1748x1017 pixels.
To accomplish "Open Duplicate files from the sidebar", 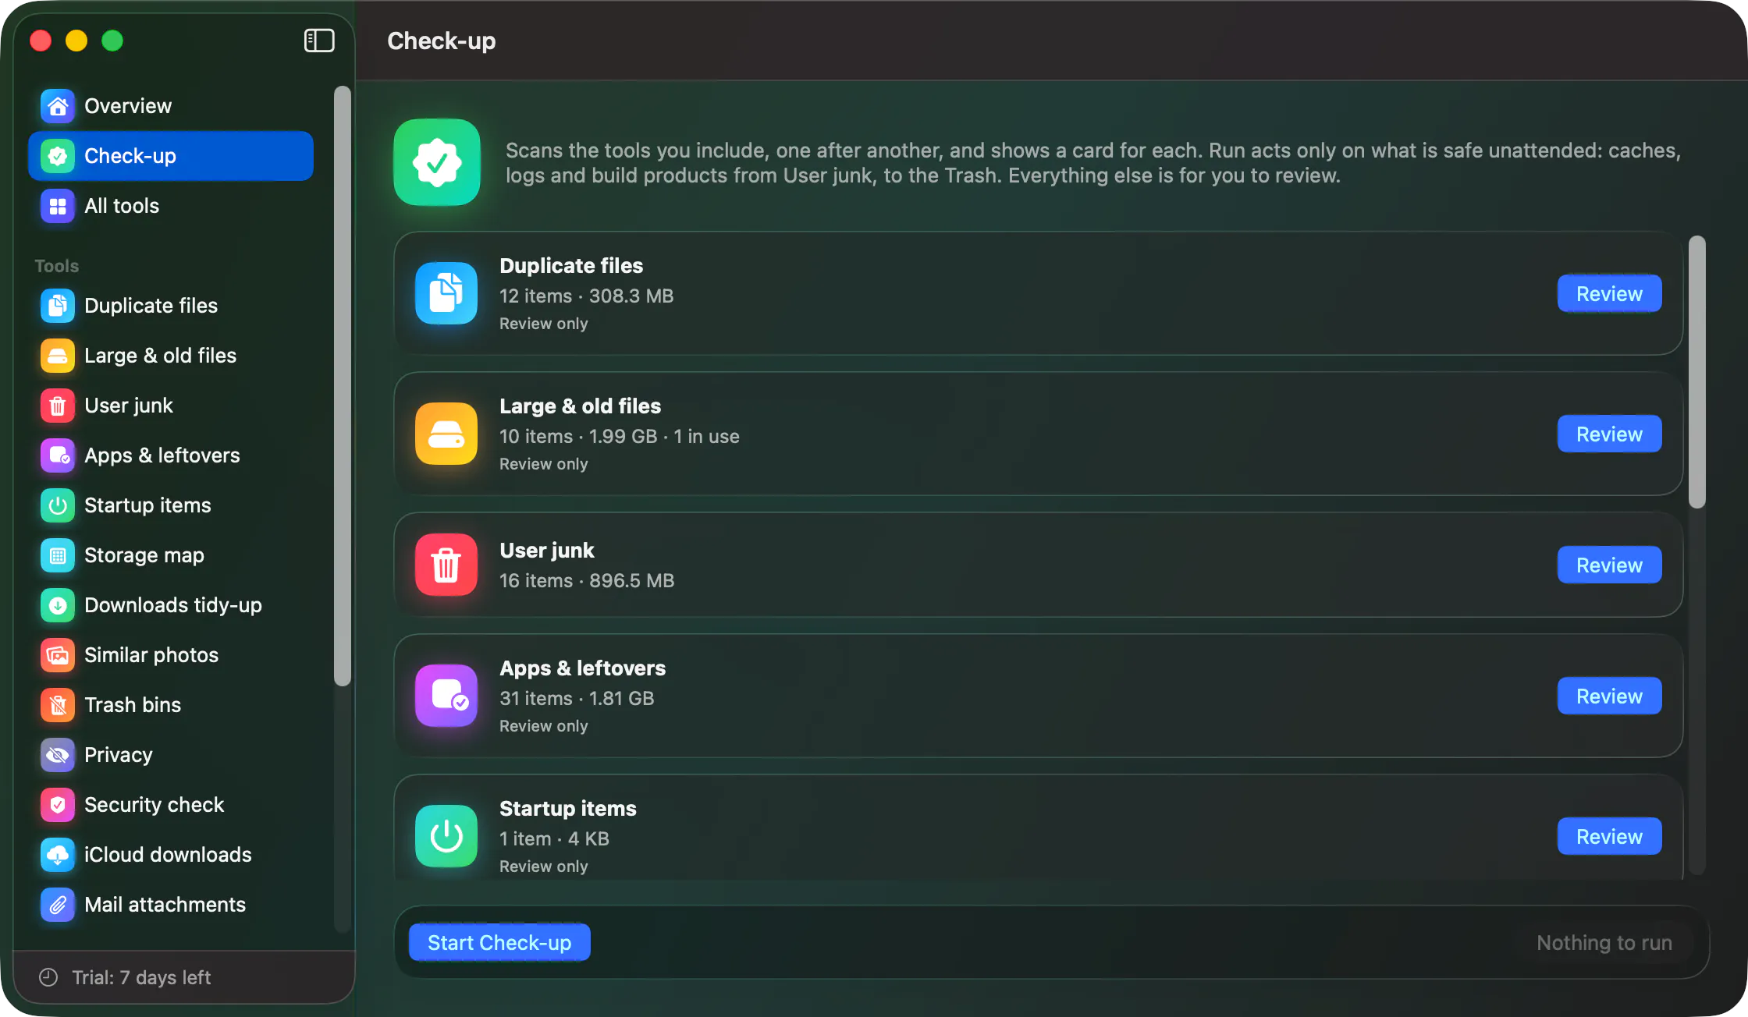I will pyautogui.click(x=171, y=306).
